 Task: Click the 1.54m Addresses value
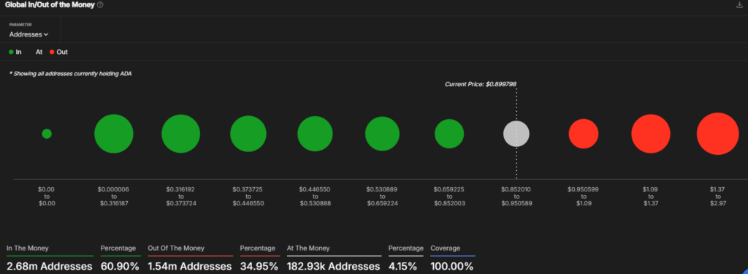(x=190, y=266)
